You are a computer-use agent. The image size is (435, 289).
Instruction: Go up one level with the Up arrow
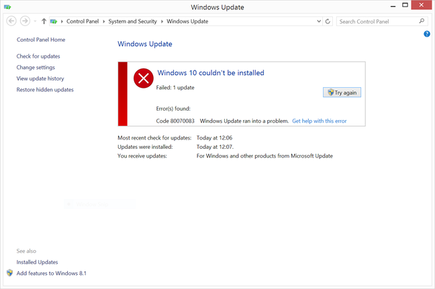(44, 21)
